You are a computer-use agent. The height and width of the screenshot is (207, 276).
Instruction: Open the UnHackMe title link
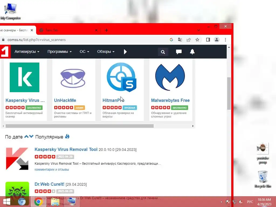point(65,100)
